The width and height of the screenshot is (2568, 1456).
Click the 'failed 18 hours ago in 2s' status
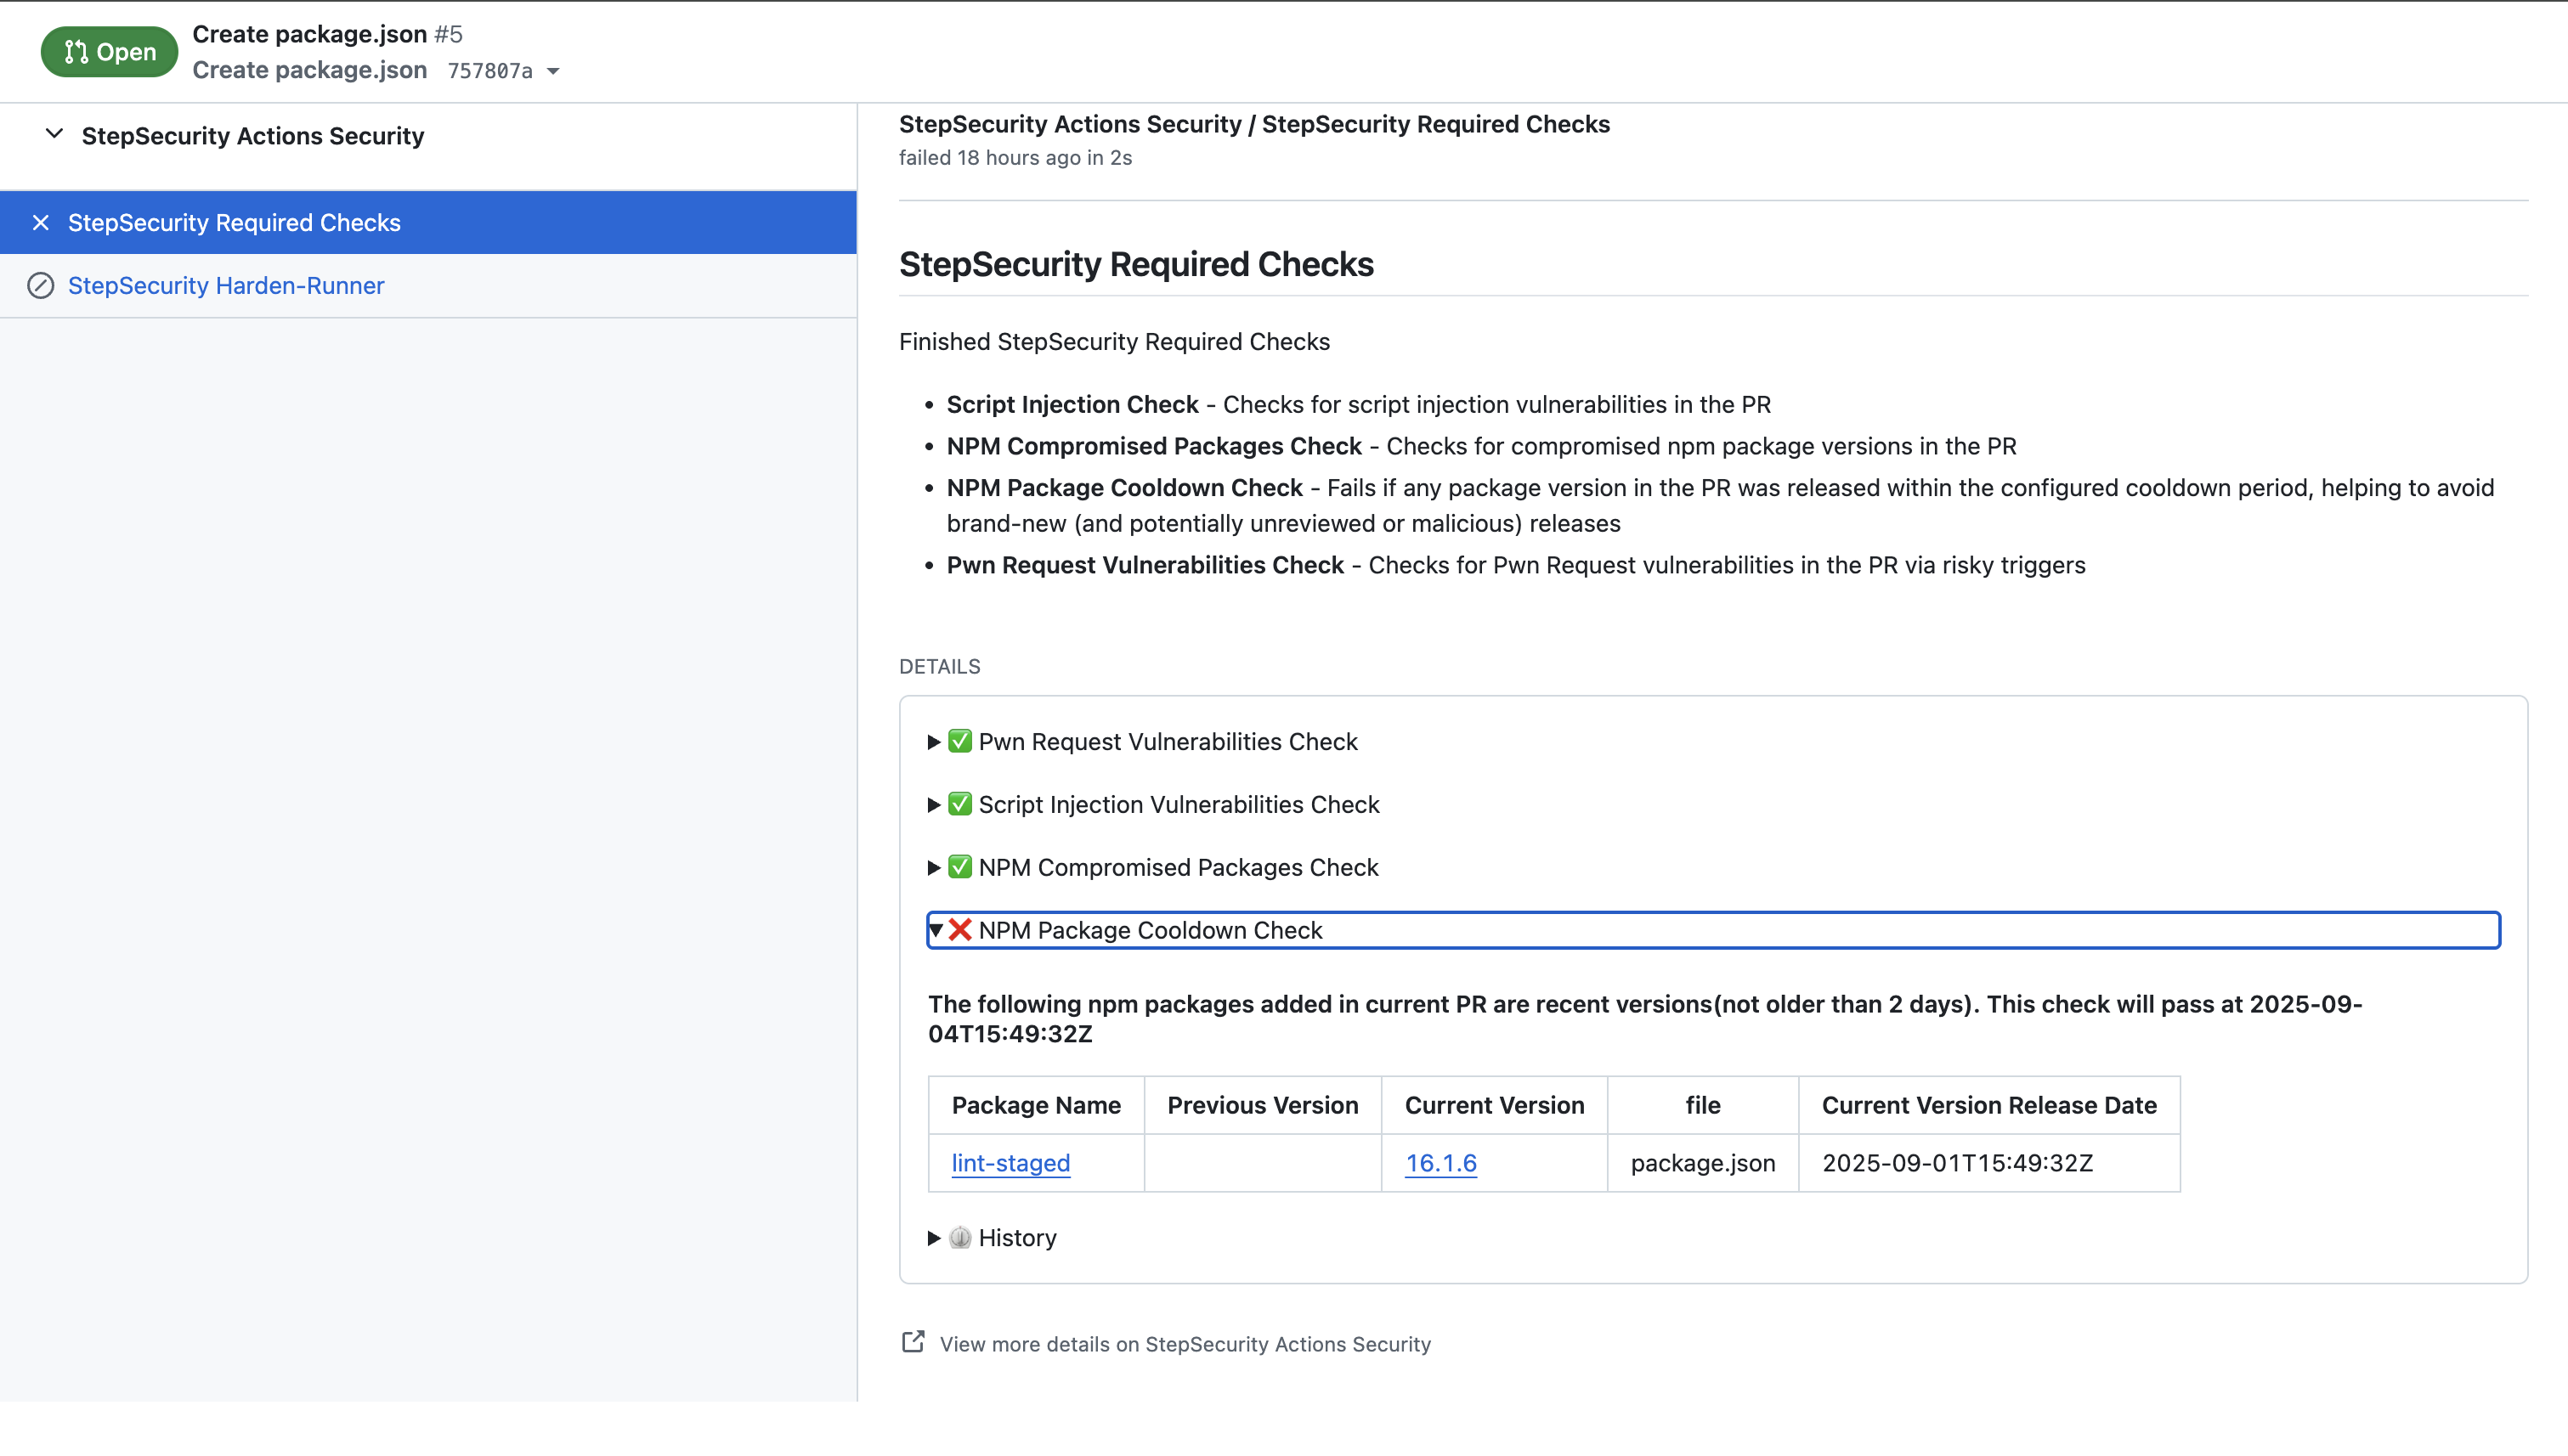pyautogui.click(x=1015, y=158)
